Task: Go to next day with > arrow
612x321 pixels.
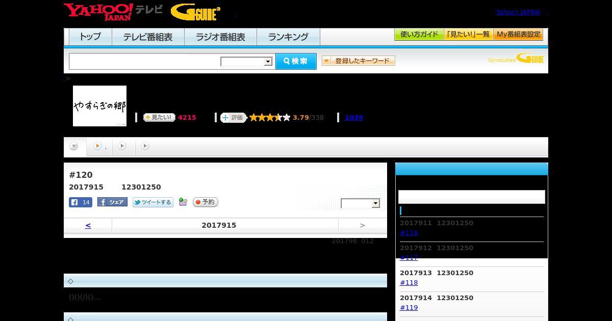Action: coord(363,225)
